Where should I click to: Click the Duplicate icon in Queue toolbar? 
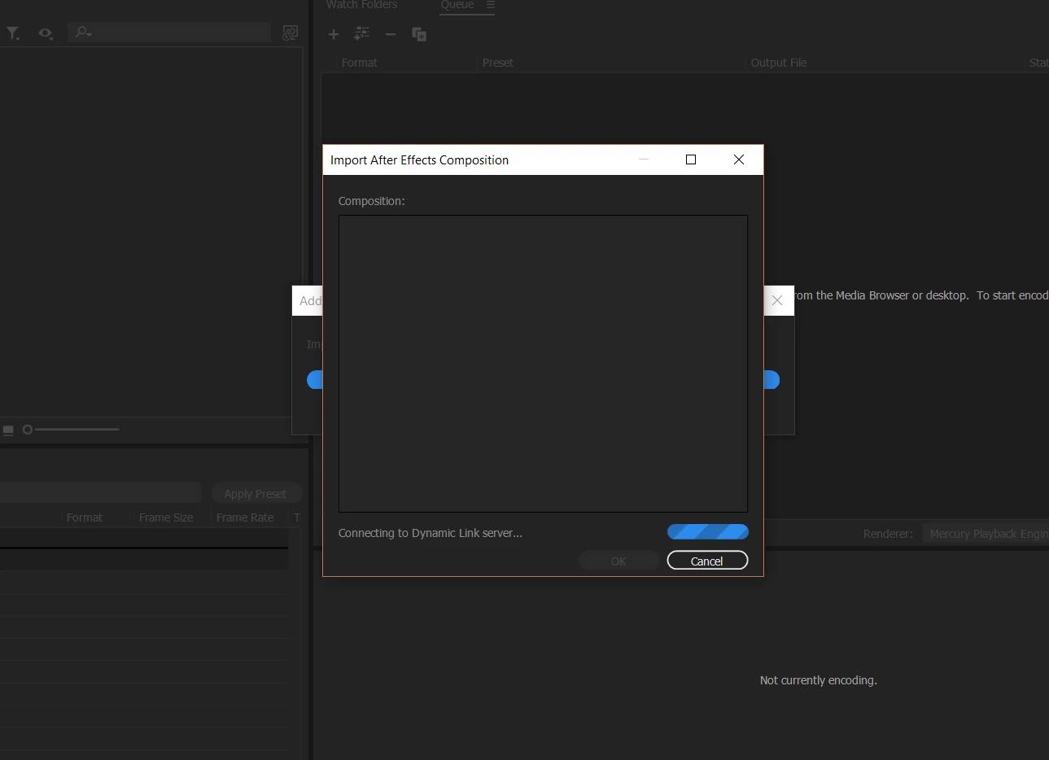pos(419,34)
